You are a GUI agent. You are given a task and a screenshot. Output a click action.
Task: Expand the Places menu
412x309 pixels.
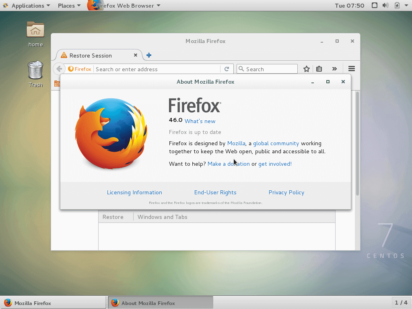[x=69, y=6]
